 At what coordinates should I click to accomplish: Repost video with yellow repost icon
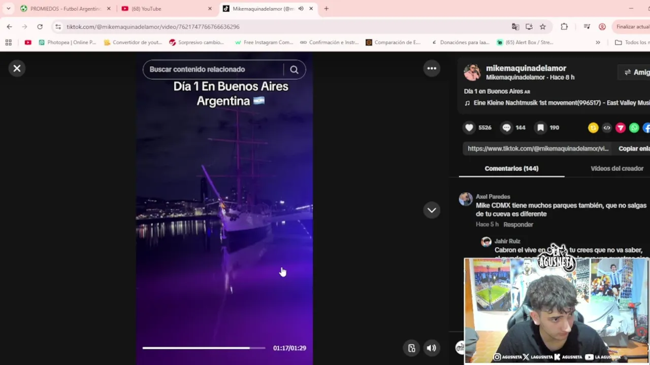coord(593,128)
